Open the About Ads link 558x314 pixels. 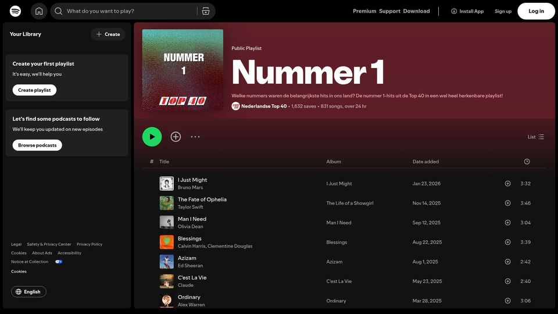click(42, 253)
